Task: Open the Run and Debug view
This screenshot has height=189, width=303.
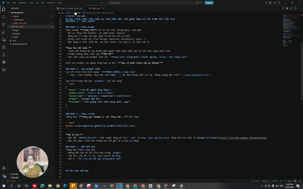Action: tap(4, 32)
